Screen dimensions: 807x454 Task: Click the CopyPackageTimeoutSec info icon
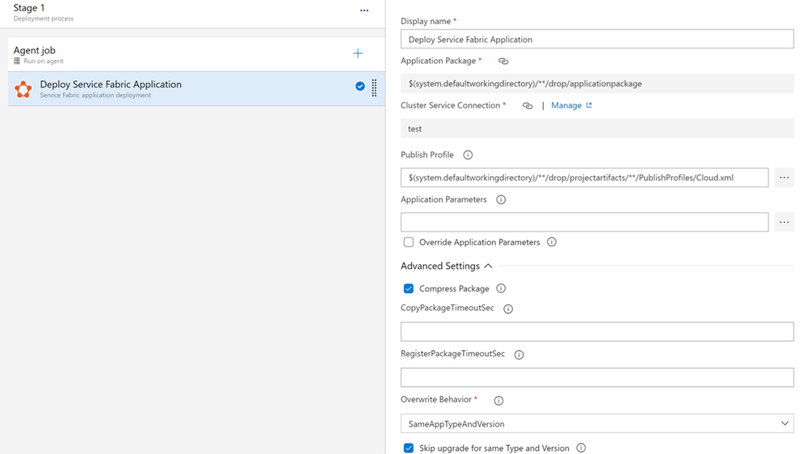click(508, 309)
